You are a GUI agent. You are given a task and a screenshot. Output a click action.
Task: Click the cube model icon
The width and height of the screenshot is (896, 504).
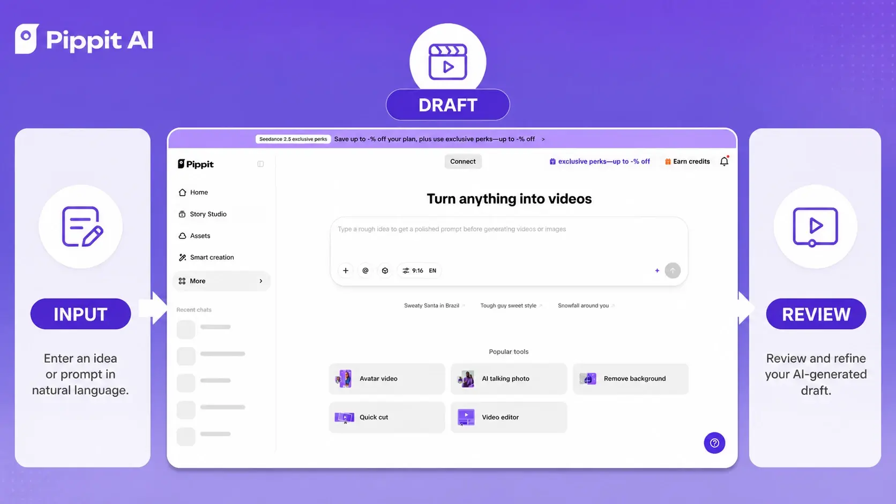(x=385, y=271)
